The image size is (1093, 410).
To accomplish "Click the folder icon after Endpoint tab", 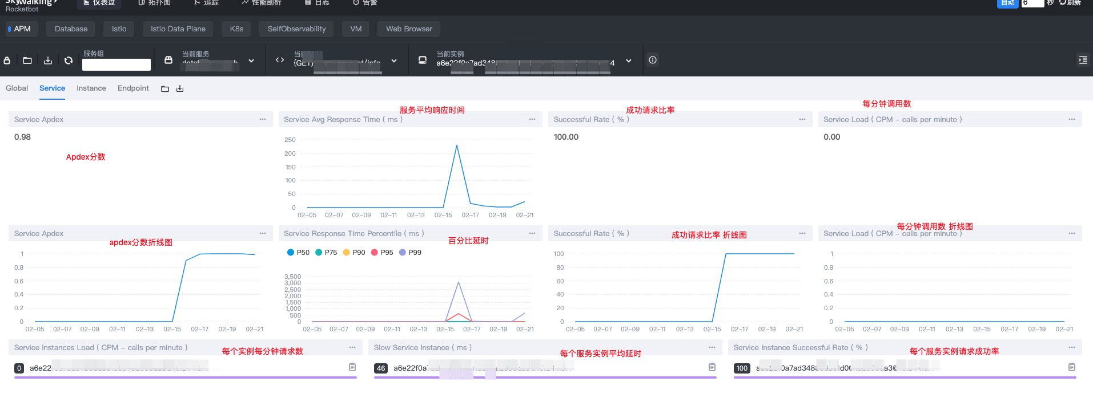I will coord(165,89).
